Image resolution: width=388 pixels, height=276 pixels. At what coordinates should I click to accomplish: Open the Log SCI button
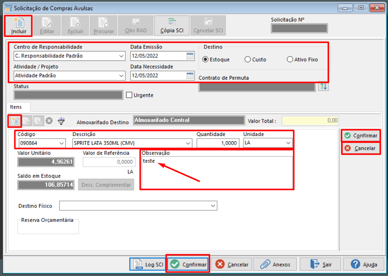tap(148, 264)
